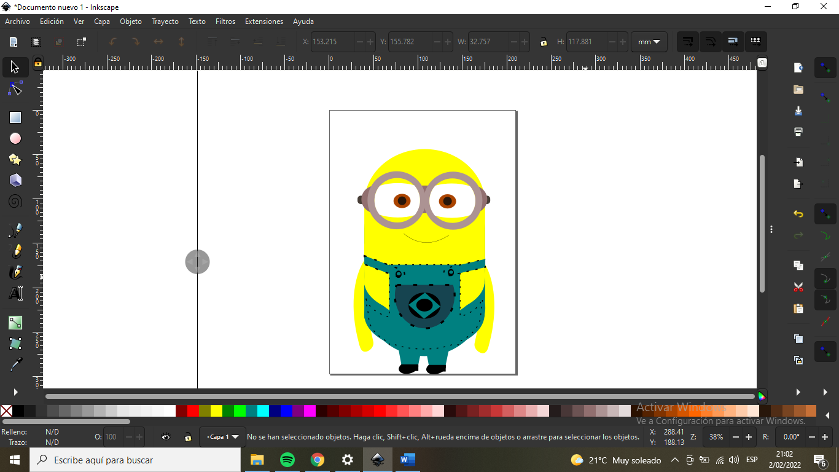
Task: Open the Filtros menu
Action: (x=225, y=22)
